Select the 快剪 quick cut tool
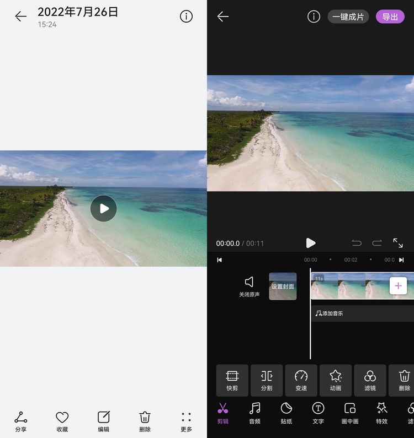 [x=232, y=381]
